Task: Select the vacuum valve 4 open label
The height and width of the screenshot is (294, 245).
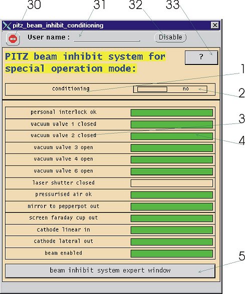Action: [x=64, y=159]
